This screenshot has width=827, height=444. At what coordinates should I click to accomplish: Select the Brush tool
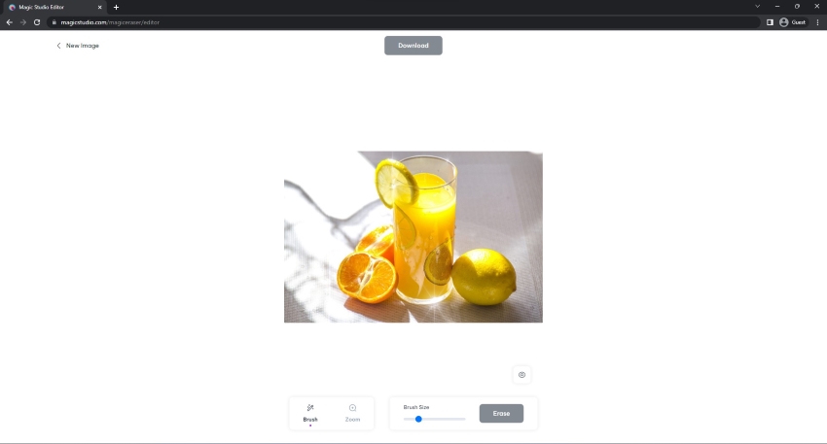[310, 413]
